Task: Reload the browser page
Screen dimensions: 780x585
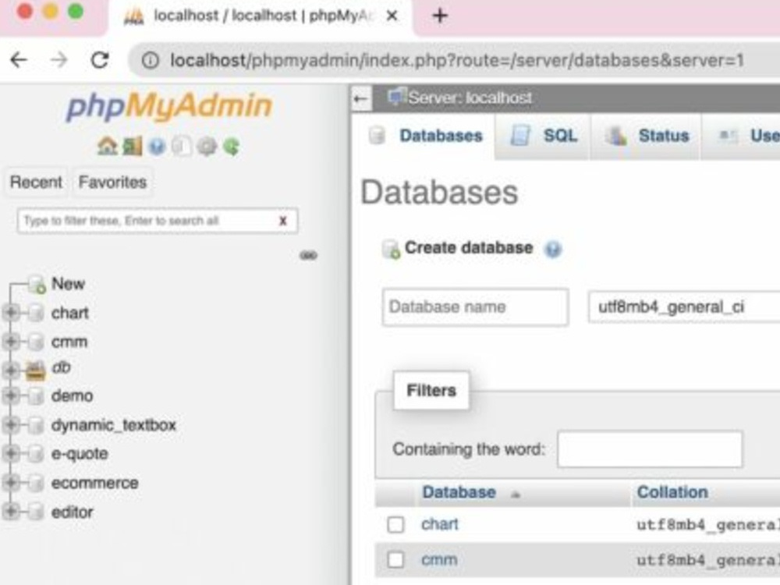Action: pyautogui.click(x=100, y=60)
